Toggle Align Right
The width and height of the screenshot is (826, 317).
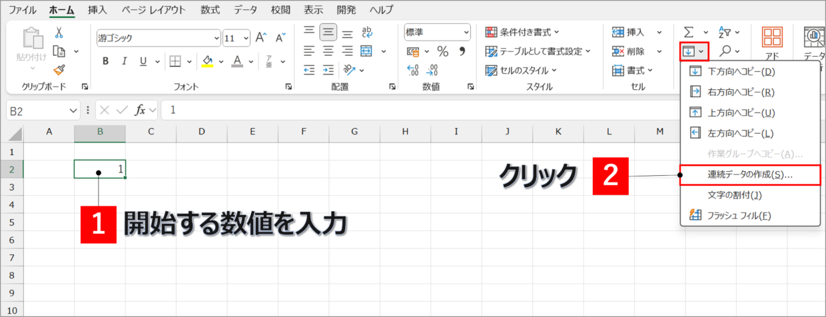click(347, 51)
